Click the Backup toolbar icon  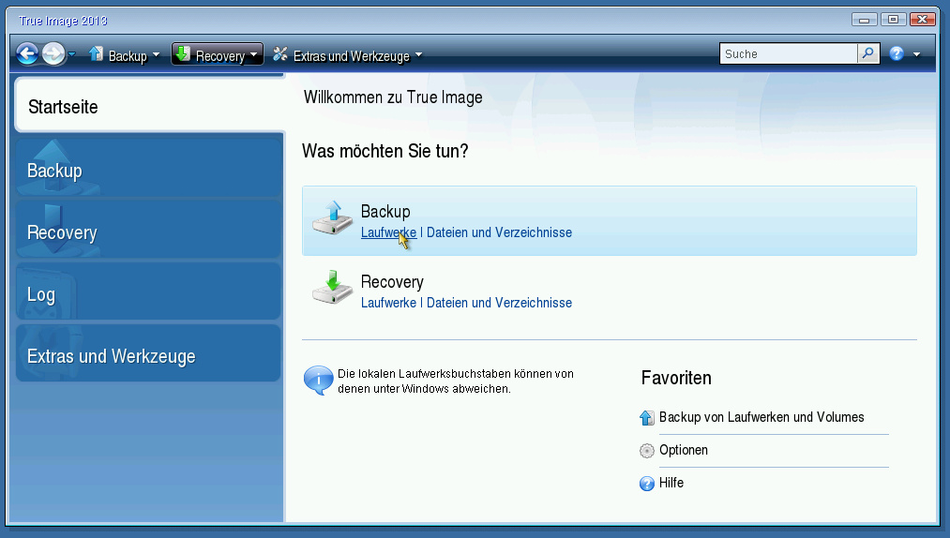click(x=96, y=54)
